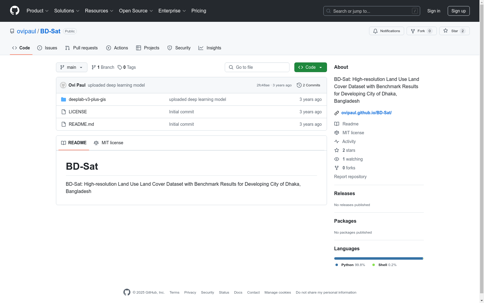The height and width of the screenshot is (303, 484).
Task: Switch to the Code tab
Action: coord(21,48)
